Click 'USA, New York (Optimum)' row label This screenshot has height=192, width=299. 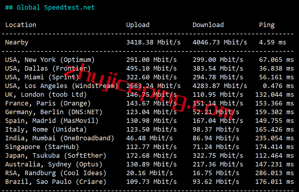50,60
